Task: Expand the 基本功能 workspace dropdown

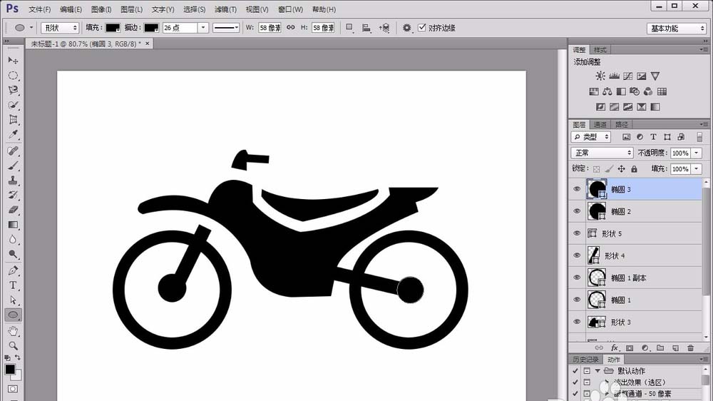Action: (677, 29)
